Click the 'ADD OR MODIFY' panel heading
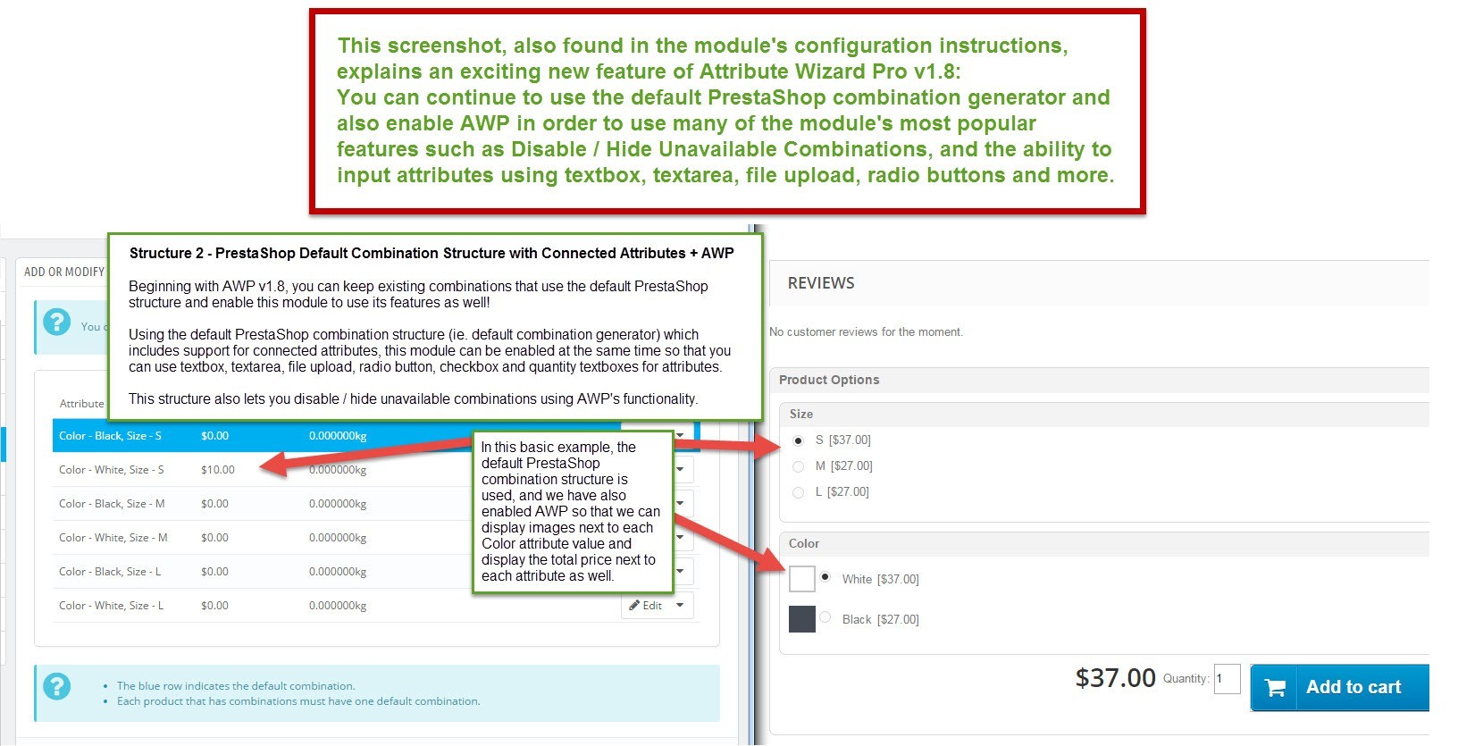 click(64, 272)
